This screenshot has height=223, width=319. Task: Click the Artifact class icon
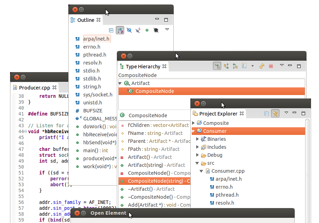click(127, 83)
